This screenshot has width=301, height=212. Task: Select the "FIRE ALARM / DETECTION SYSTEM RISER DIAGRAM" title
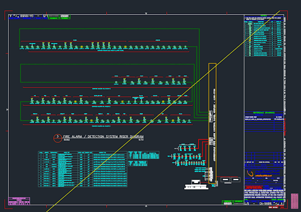point(103,136)
